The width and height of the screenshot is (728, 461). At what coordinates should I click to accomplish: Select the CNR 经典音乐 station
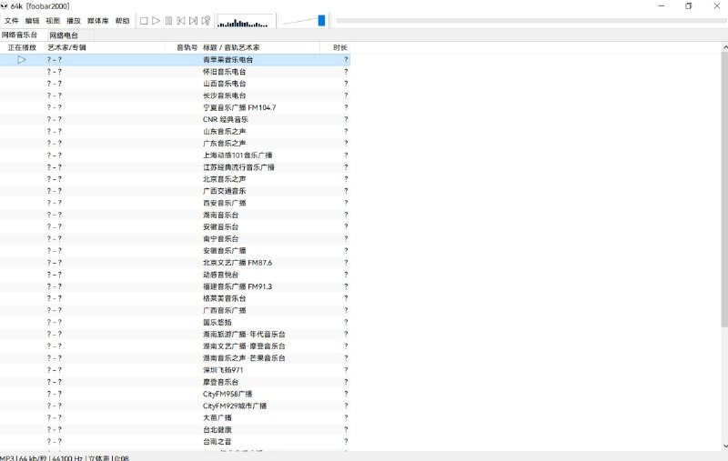coord(175,119)
